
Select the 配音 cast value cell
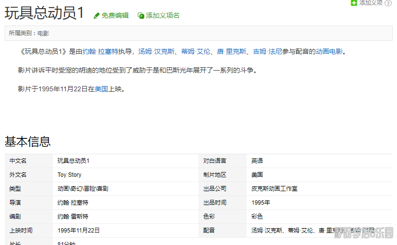point(320,231)
